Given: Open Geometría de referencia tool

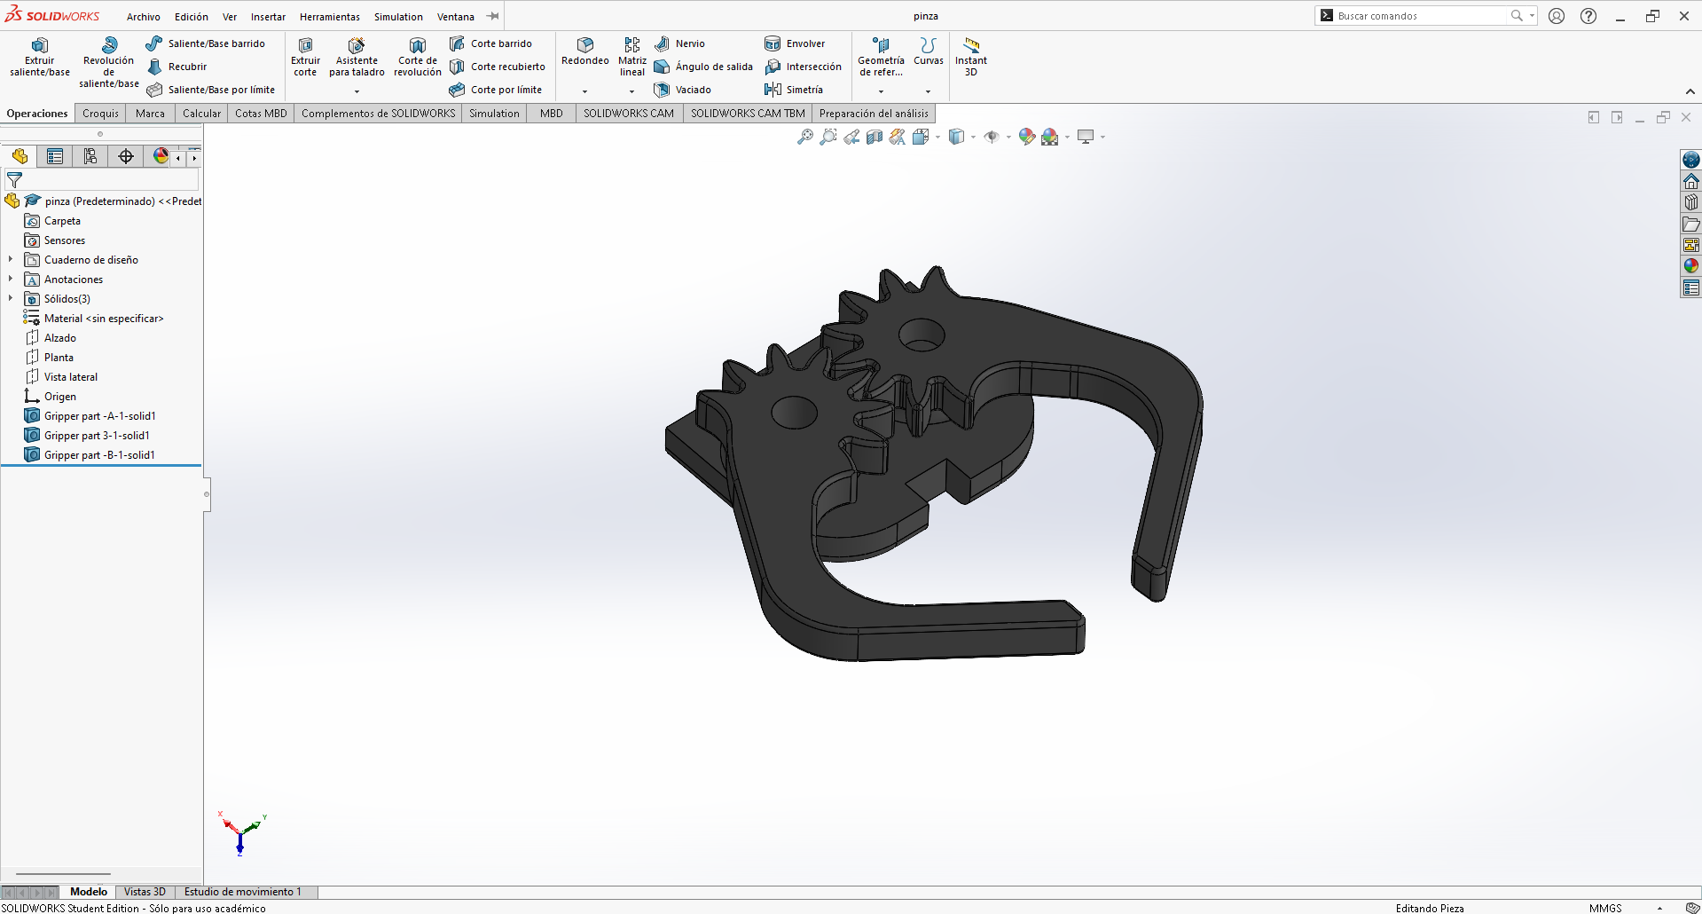Looking at the screenshot, I should pos(881,57).
